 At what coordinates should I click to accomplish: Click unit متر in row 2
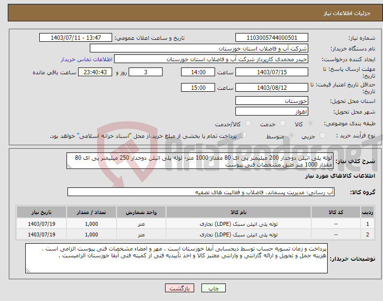click(141, 234)
